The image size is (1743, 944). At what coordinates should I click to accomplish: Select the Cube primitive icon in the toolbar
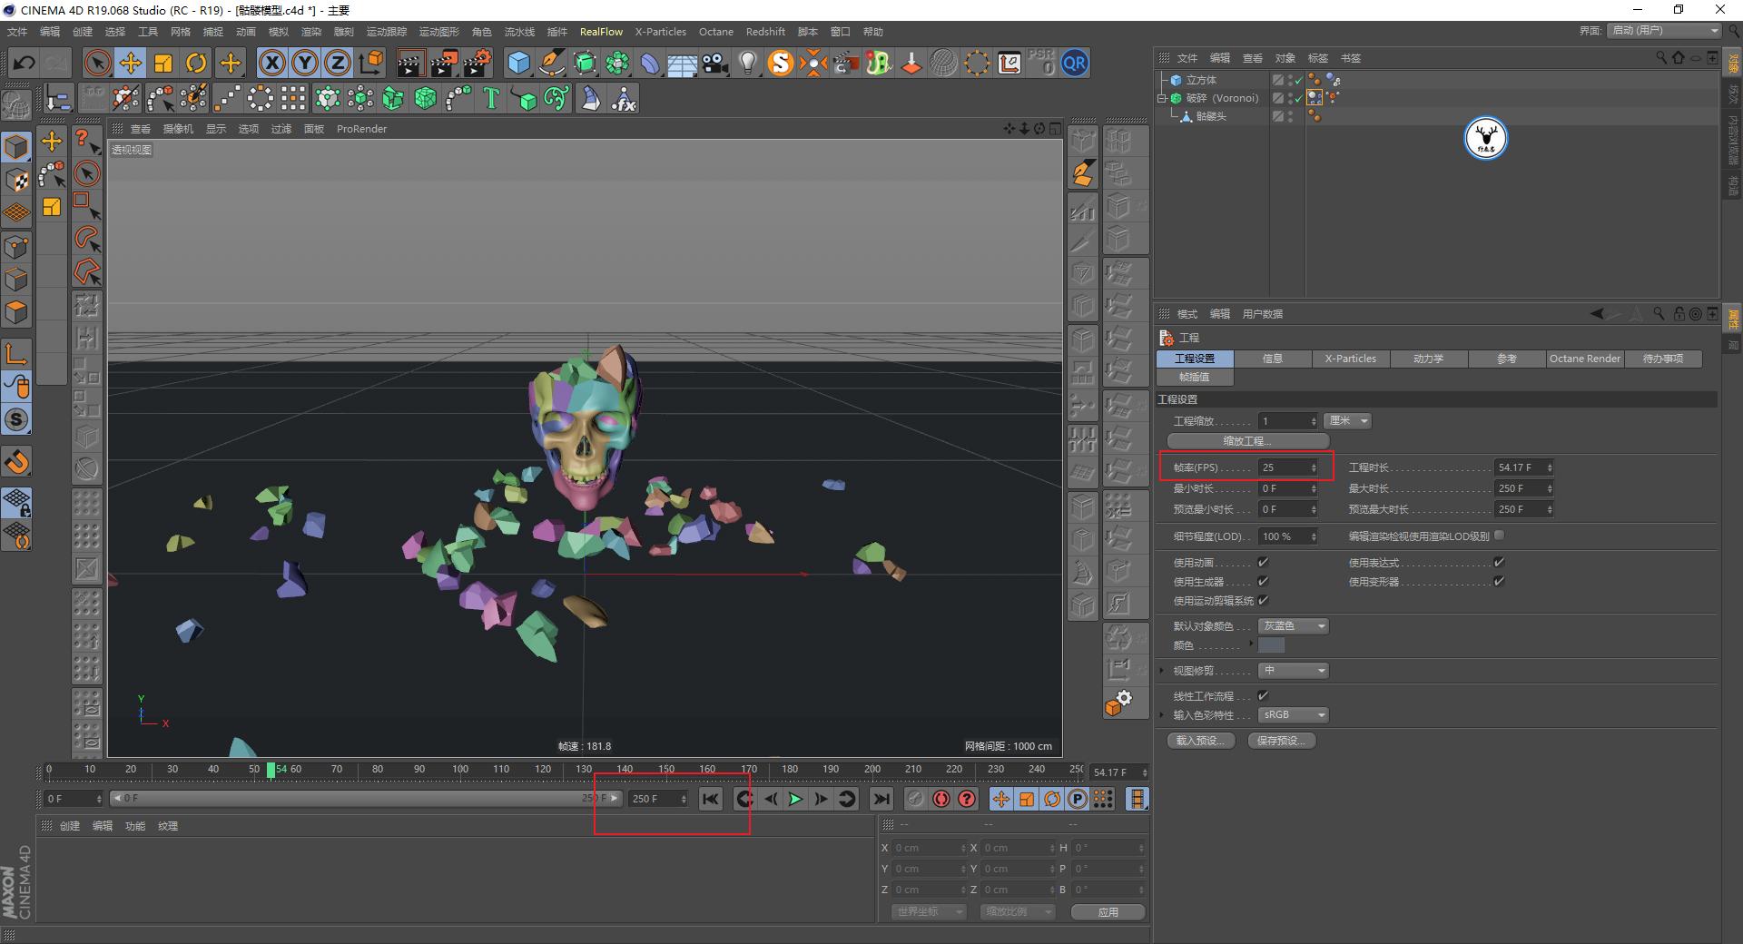coord(518,63)
